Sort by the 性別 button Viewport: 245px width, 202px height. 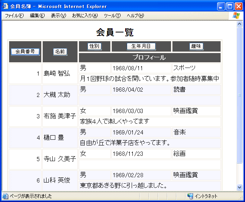[x=94, y=46]
